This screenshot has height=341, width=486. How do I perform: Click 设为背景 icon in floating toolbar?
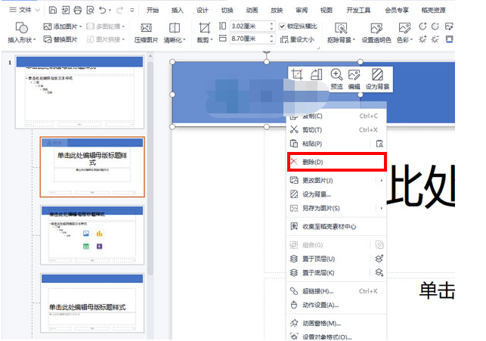pos(377,79)
